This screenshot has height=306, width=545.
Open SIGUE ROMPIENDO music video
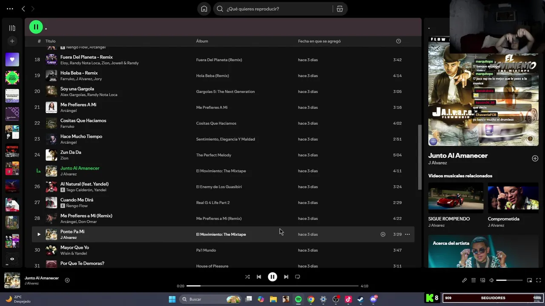(456, 198)
